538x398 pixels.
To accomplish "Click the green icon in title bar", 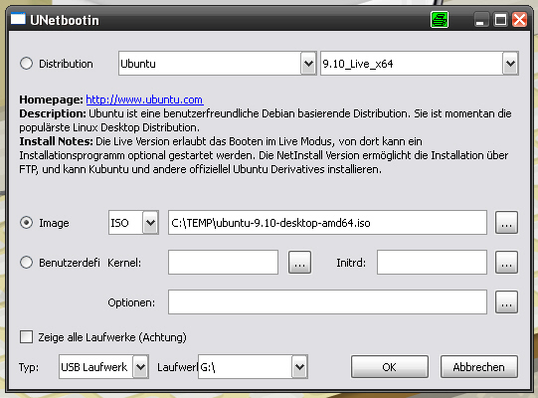I will [440, 20].
